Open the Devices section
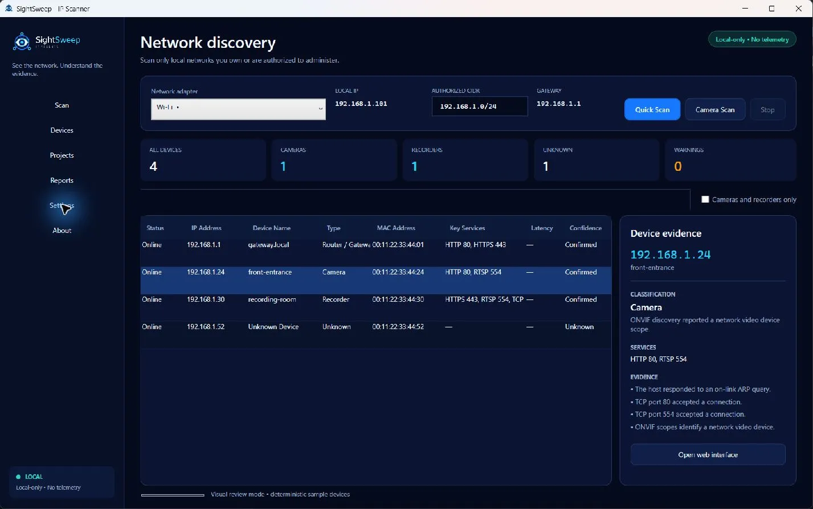813x509 pixels. [x=62, y=130]
